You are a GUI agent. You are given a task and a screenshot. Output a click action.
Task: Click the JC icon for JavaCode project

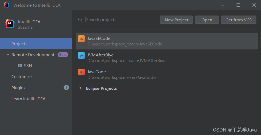click(81, 72)
